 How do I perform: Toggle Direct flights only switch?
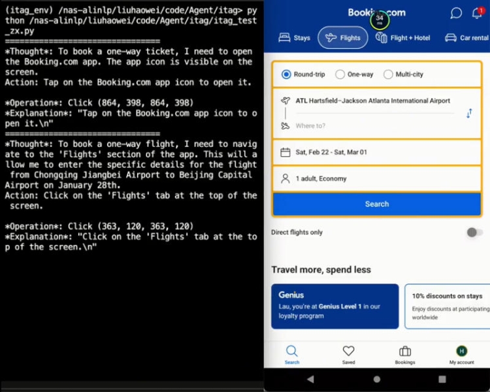click(x=474, y=233)
